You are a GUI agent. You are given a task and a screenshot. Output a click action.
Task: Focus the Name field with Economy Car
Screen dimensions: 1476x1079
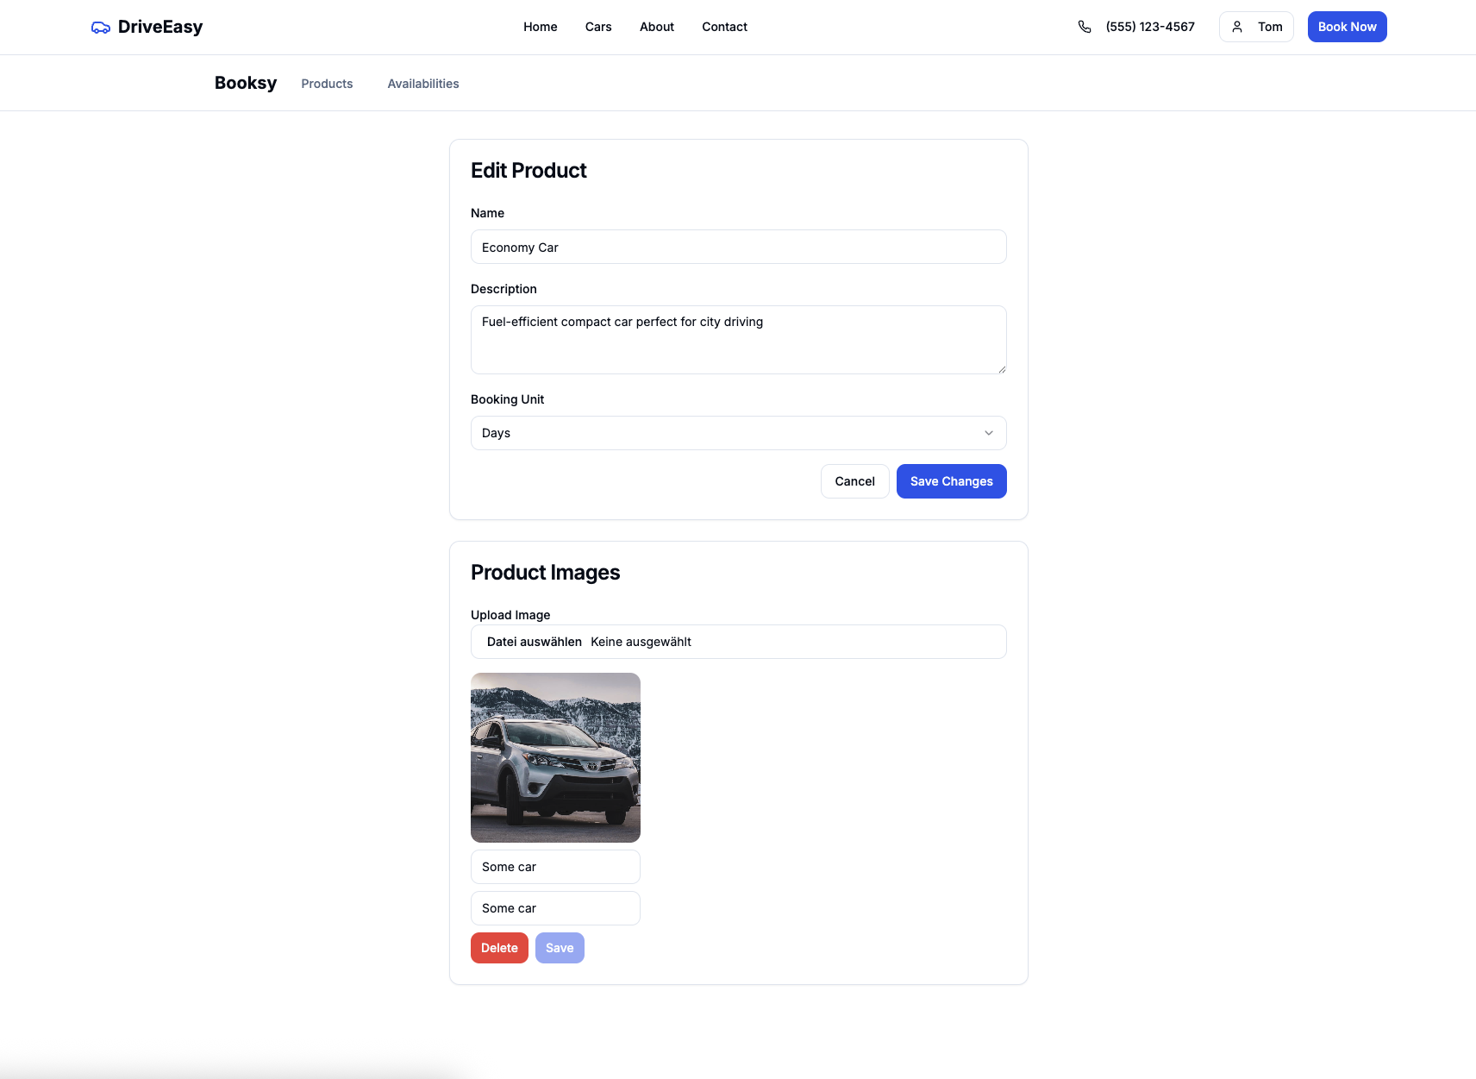(x=739, y=247)
